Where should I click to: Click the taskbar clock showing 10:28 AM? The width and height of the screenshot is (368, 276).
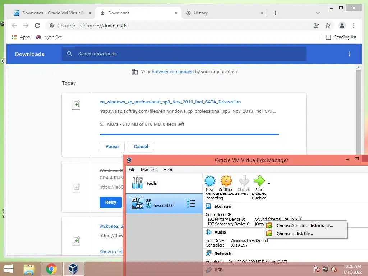352,269
